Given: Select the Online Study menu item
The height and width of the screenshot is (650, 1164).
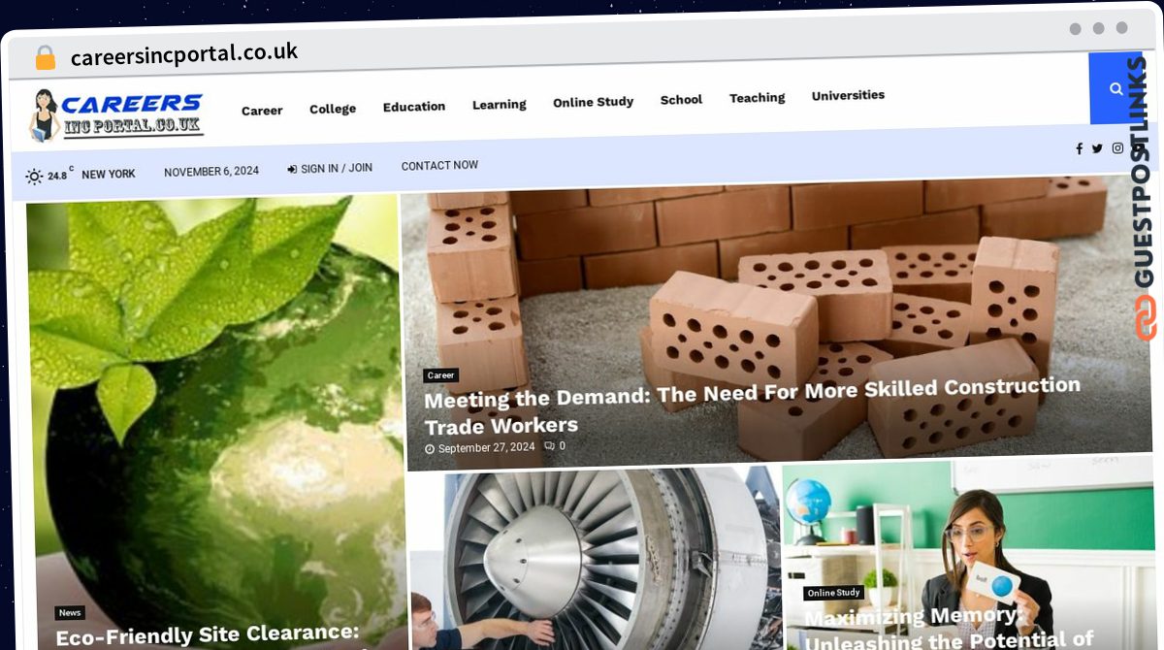Looking at the screenshot, I should (x=594, y=102).
